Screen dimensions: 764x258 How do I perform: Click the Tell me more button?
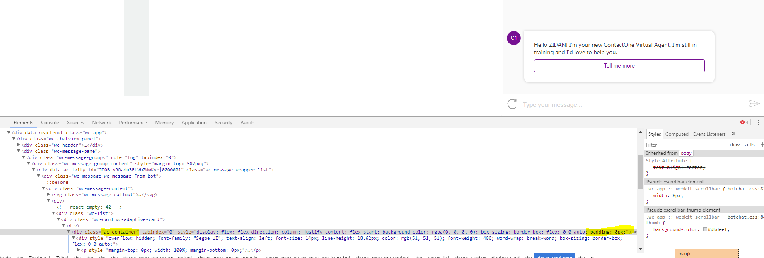click(619, 66)
